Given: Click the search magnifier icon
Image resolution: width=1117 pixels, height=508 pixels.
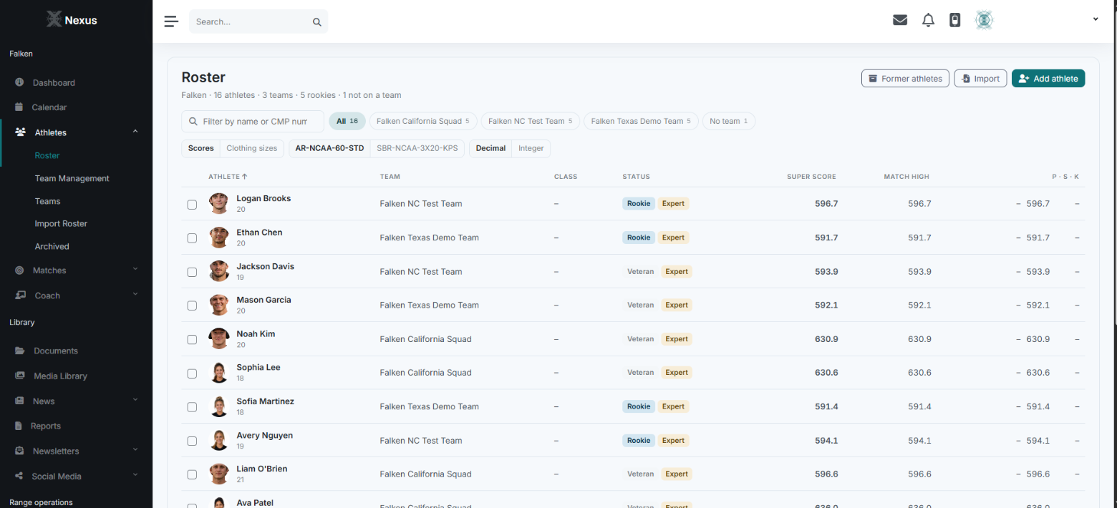Looking at the screenshot, I should (x=317, y=22).
